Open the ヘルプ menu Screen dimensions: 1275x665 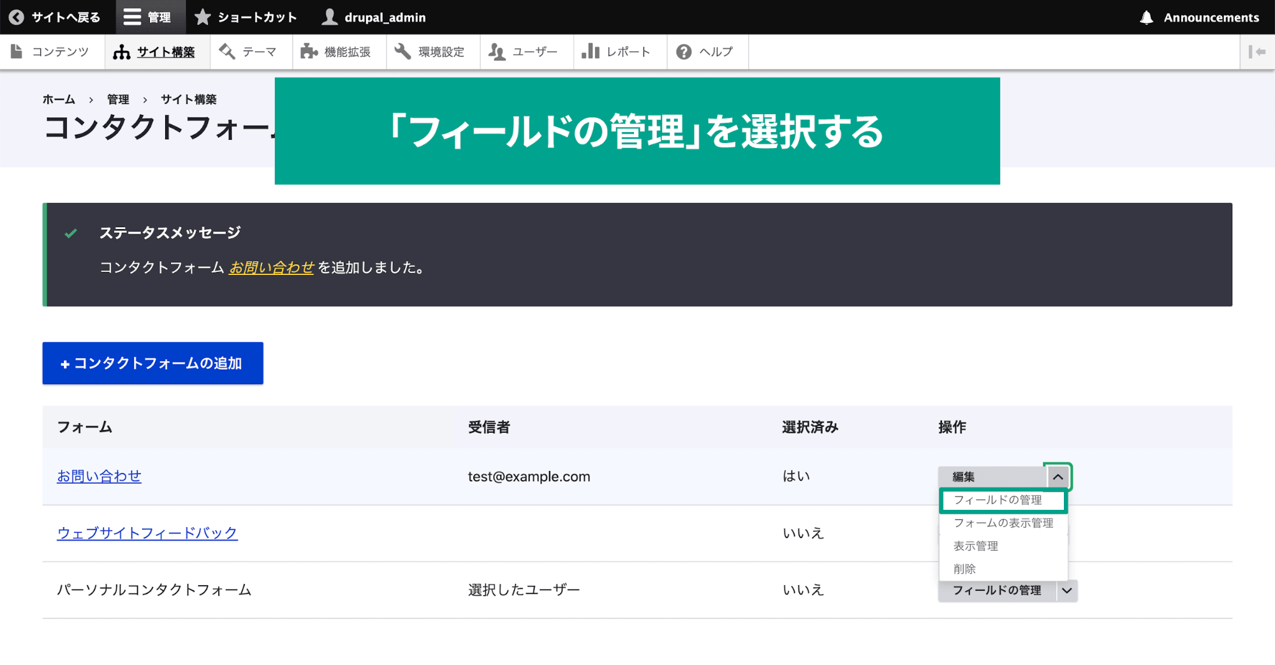[708, 52]
